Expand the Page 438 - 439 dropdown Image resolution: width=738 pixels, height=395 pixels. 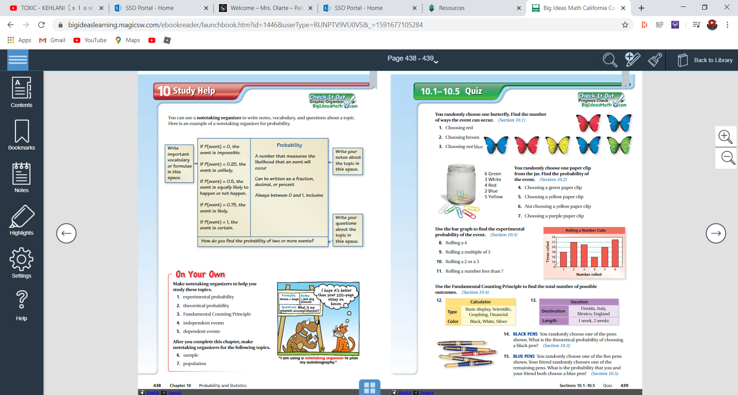pyautogui.click(x=413, y=58)
